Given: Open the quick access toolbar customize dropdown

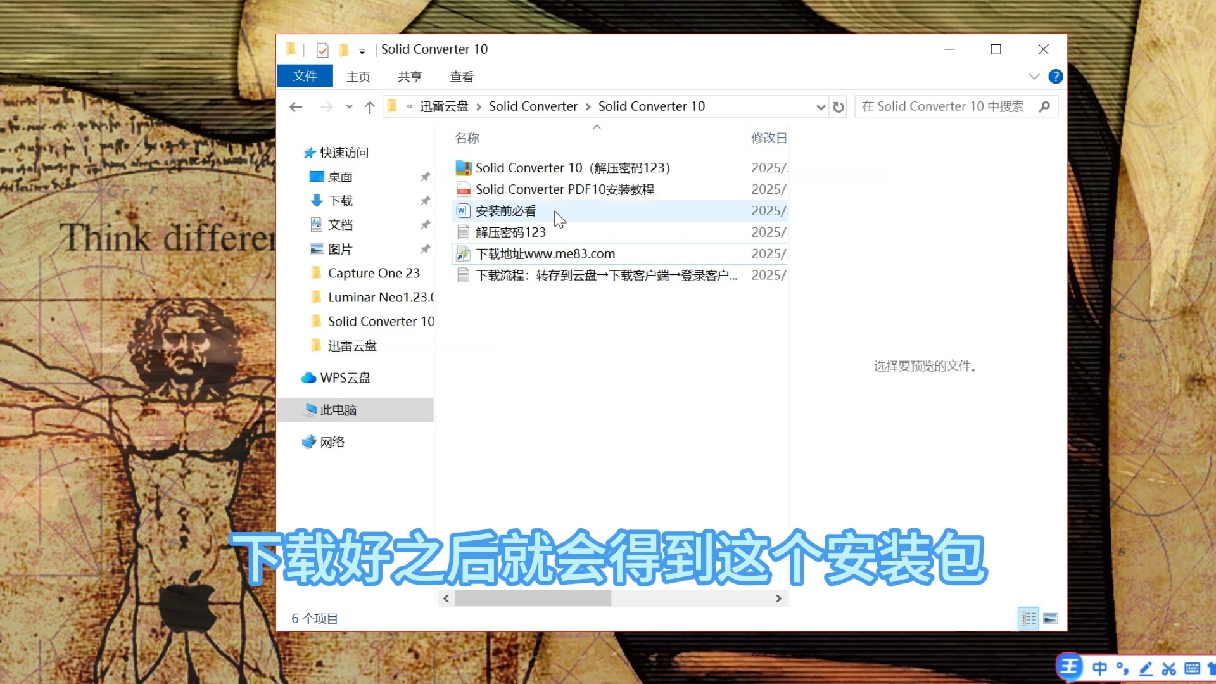Looking at the screenshot, I should 362,51.
